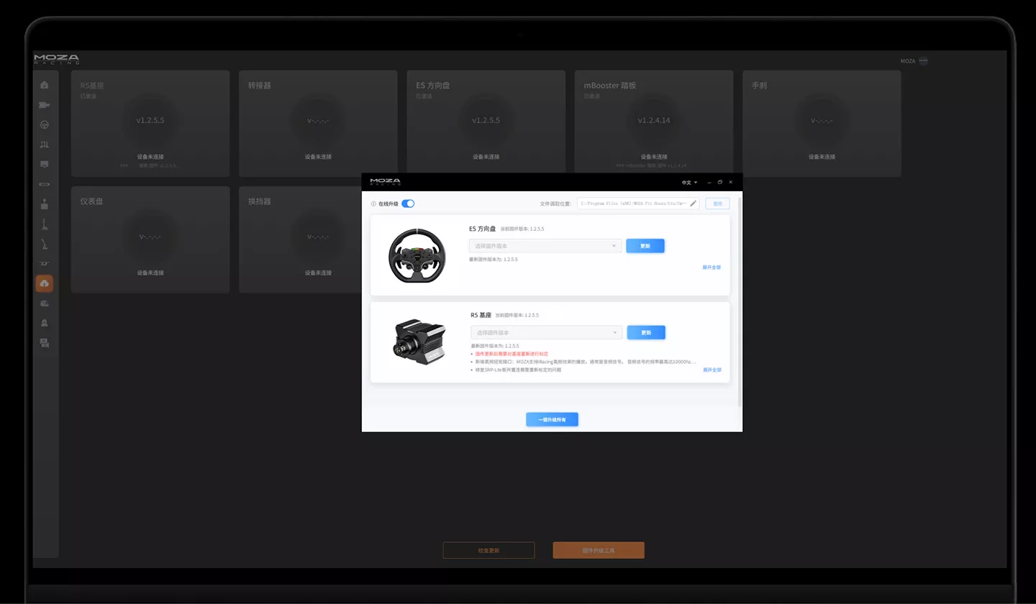Select the flat bar device icon in sidebar
The width and height of the screenshot is (1036, 604).
(x=45, y=184)
